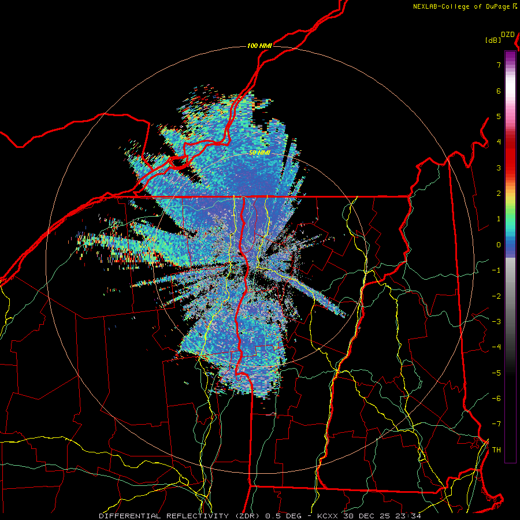Screen dimensions: 520x520
Task: Click the 0 value on the color scale
Action: [x=499, y=245]
